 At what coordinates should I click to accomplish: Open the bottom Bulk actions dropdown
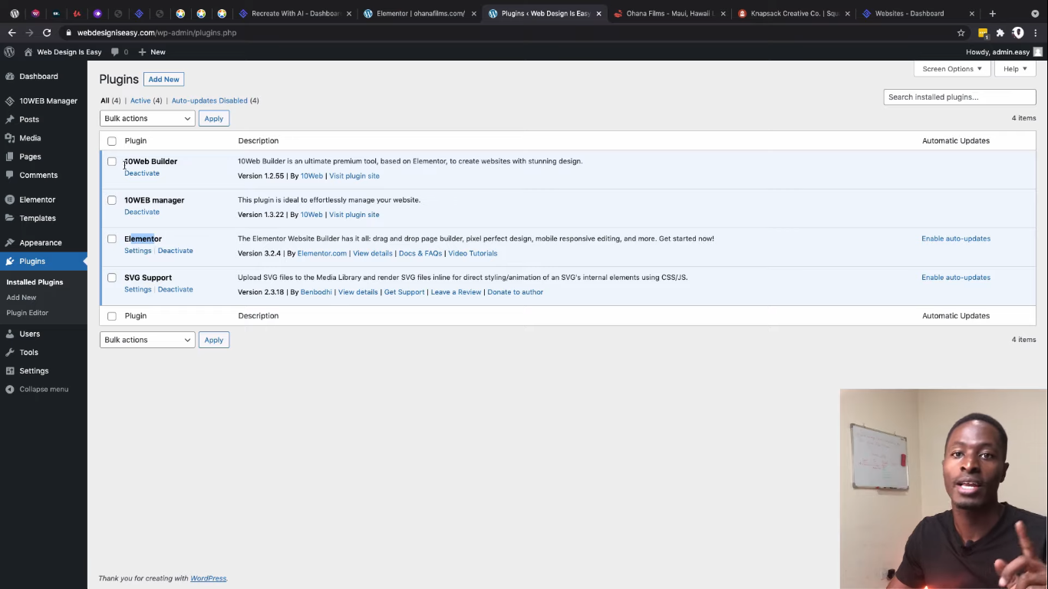pyautogui.click(x=147, y=340)
